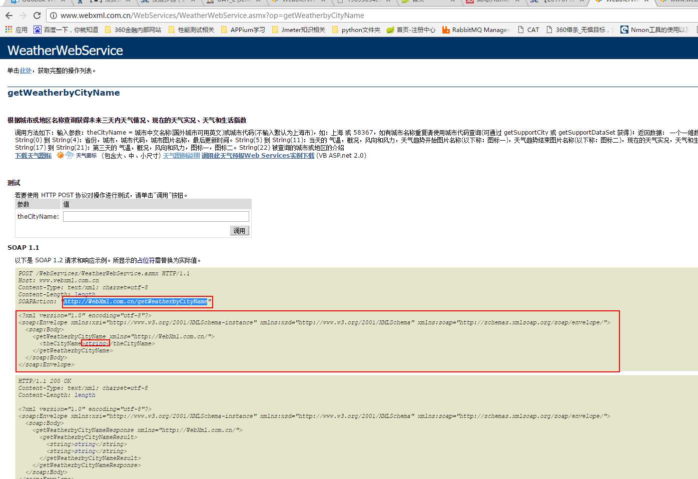
Task: Open the APPium学习 bookmark folder
Action: click(243, 30)
